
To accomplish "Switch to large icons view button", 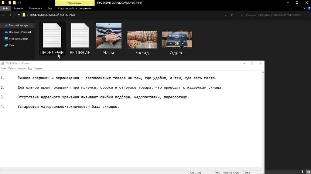I will click(x=308, y=172).
